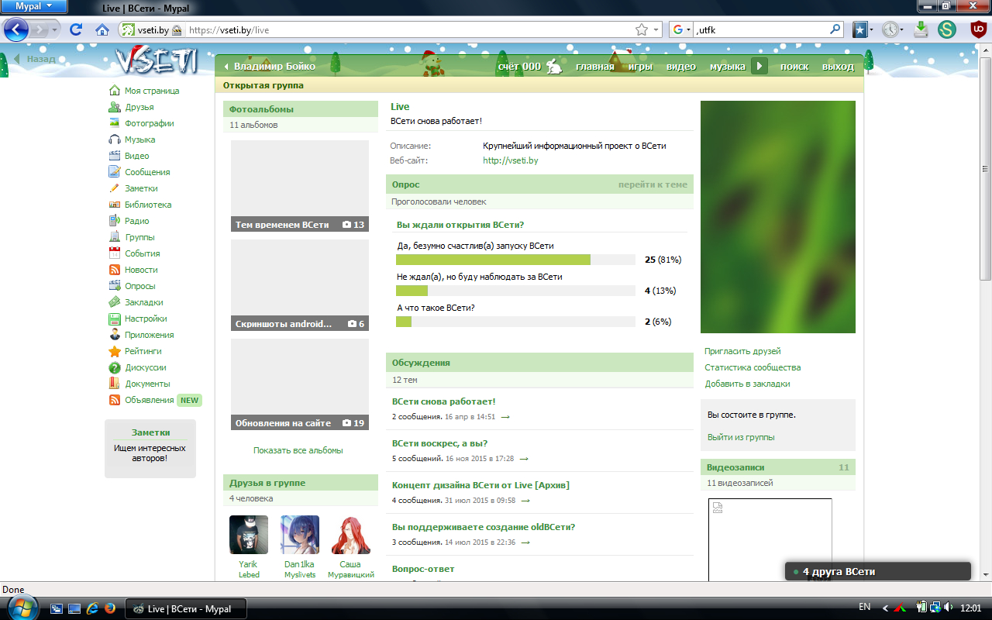Click the play button in site header

pyautogui.click(x=759, y=66)
